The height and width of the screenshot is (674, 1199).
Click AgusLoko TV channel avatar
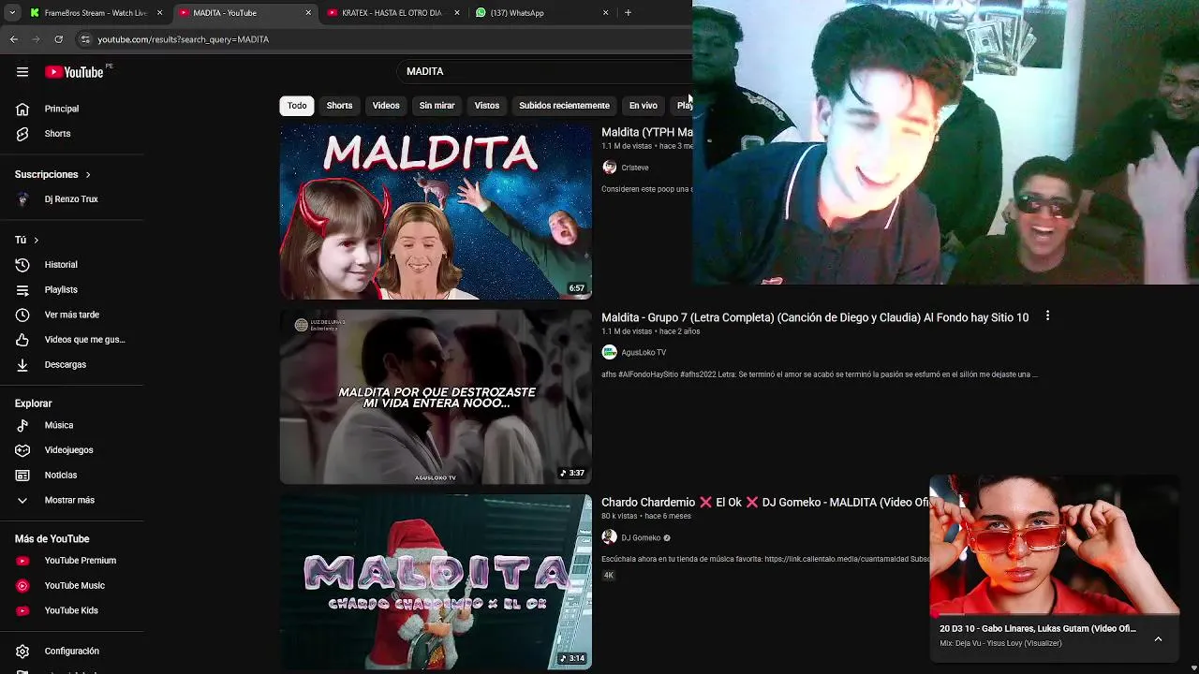click(x=609, y=352)
